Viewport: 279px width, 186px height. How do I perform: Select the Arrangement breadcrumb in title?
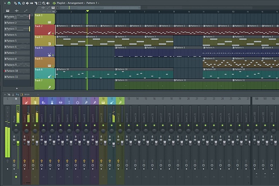point(75,3)
